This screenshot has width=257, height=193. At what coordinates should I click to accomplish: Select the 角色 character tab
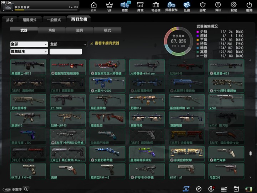pos(52,30)
